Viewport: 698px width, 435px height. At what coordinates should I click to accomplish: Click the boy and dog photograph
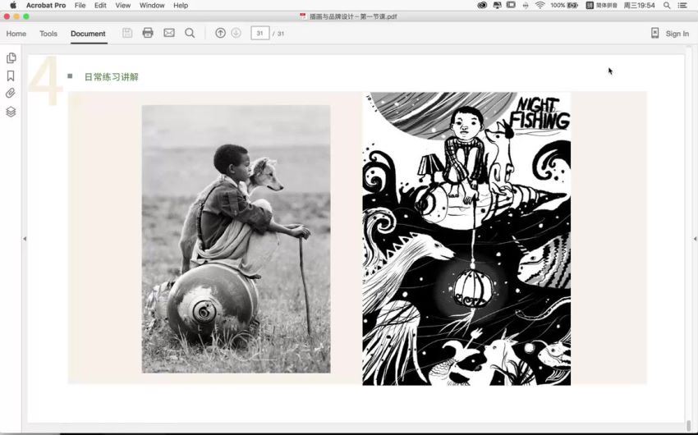point(236,239)
